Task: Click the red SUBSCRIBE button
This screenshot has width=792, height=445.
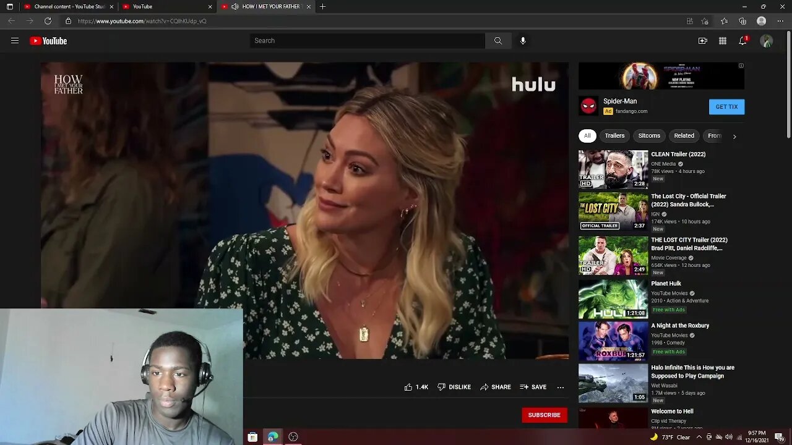Action: (x=544, y=415)
